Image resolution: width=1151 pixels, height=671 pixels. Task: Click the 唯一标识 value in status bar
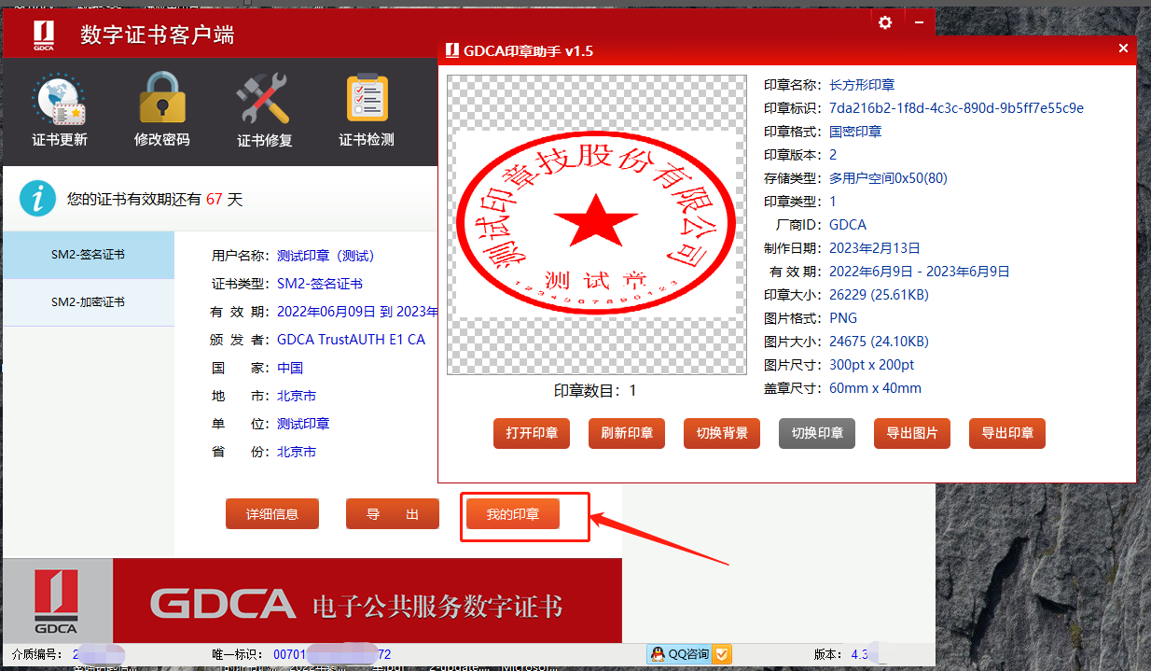332,655
